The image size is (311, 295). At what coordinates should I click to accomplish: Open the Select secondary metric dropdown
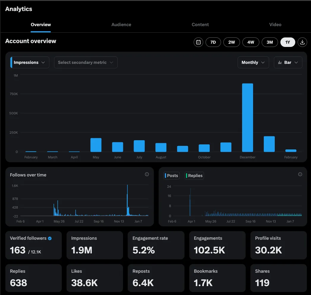point(86,62)
